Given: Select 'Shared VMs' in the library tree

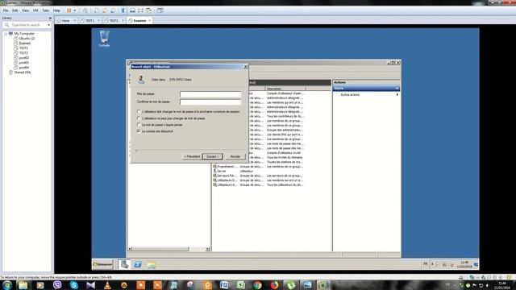Looking at the screenshot, I should [23, 72].
